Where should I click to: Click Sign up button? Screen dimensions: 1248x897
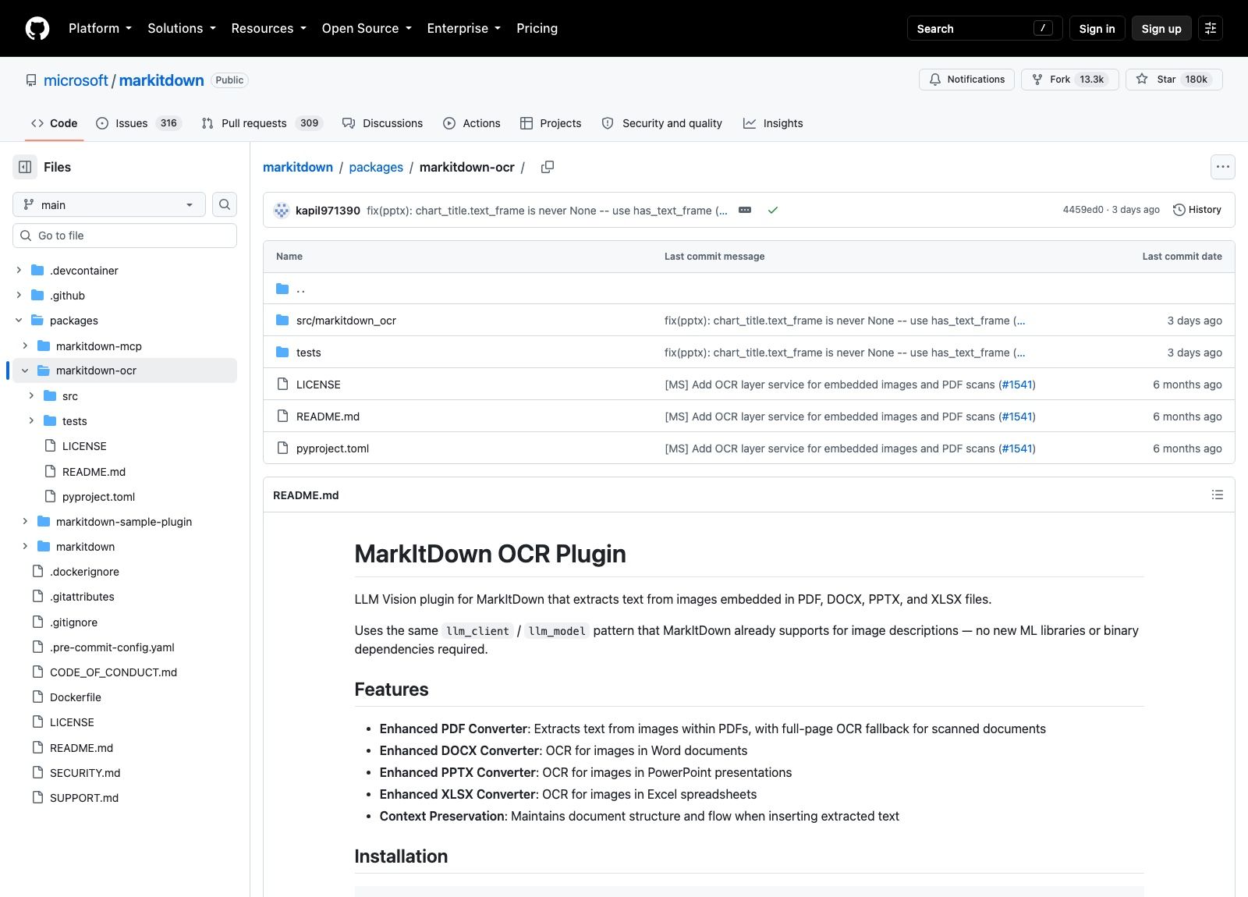(x=1161, y=28)
